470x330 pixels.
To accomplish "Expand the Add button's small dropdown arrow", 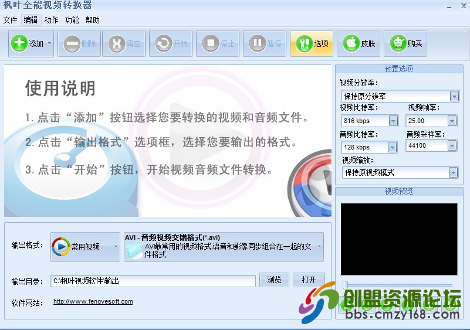I will [50, 43].
